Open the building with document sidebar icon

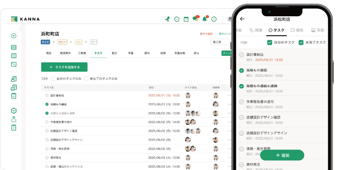pyautogui.click(x=14, y=87)
